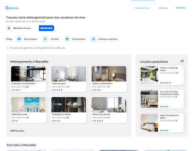Open Hôtel de la mer photo
Viewport: 194px width, 151px height.
coord(28,105)
